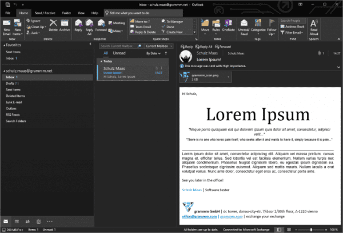Viewport: 343px width, 233px height.
Task: Open the grammm.com website link
Action: [231, 216]
